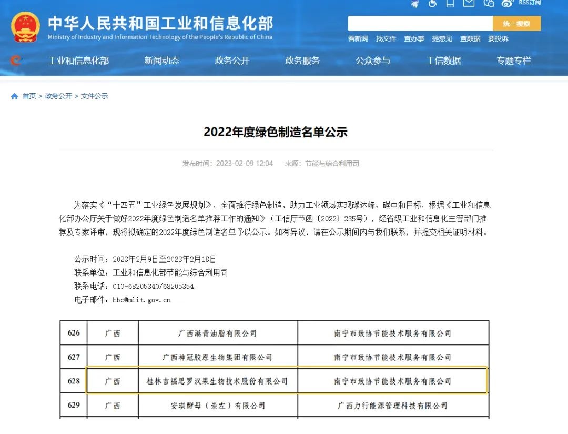Open the WeChat icon in header
This screenshot has height=434, width=568.
(489, 3)
